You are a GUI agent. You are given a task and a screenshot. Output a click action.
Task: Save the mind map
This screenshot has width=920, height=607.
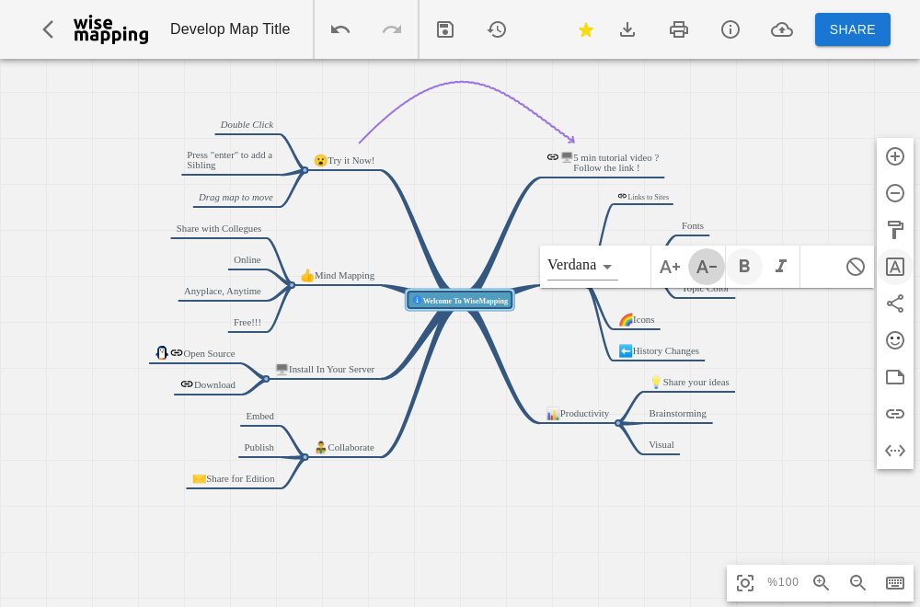(445, 29)
